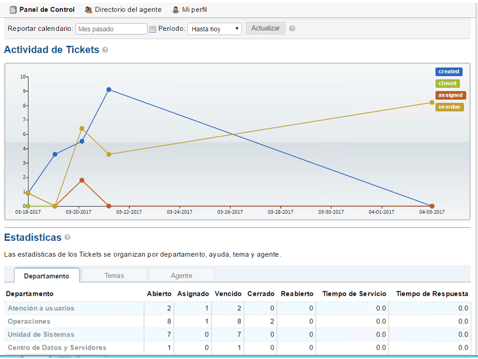Click the highest blue created data point
478x359 pixels.
point(109,89)
